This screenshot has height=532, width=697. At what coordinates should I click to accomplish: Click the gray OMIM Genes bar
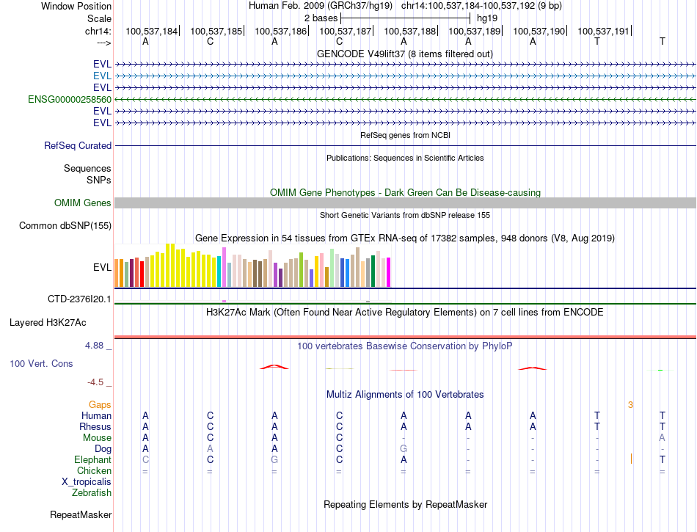pyautogui.click(x=405, y=203)
